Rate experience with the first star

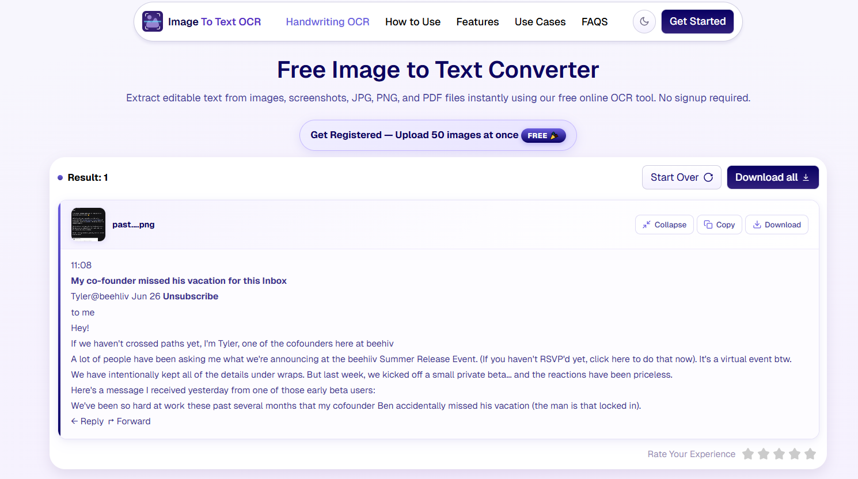(748, 454)
